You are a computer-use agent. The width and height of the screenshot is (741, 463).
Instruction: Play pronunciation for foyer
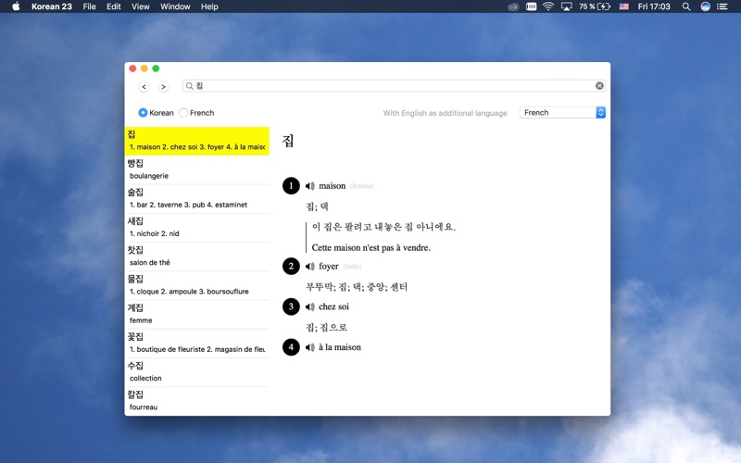310,267
